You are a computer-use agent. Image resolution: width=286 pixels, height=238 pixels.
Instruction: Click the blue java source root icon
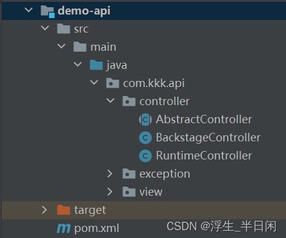96,65
